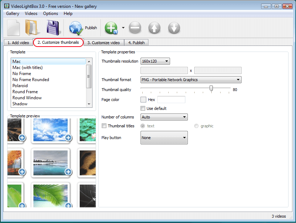Click the template list scrollbar thumb
Viewport: 296px width, 223px height.
click(x=89, y=76)
